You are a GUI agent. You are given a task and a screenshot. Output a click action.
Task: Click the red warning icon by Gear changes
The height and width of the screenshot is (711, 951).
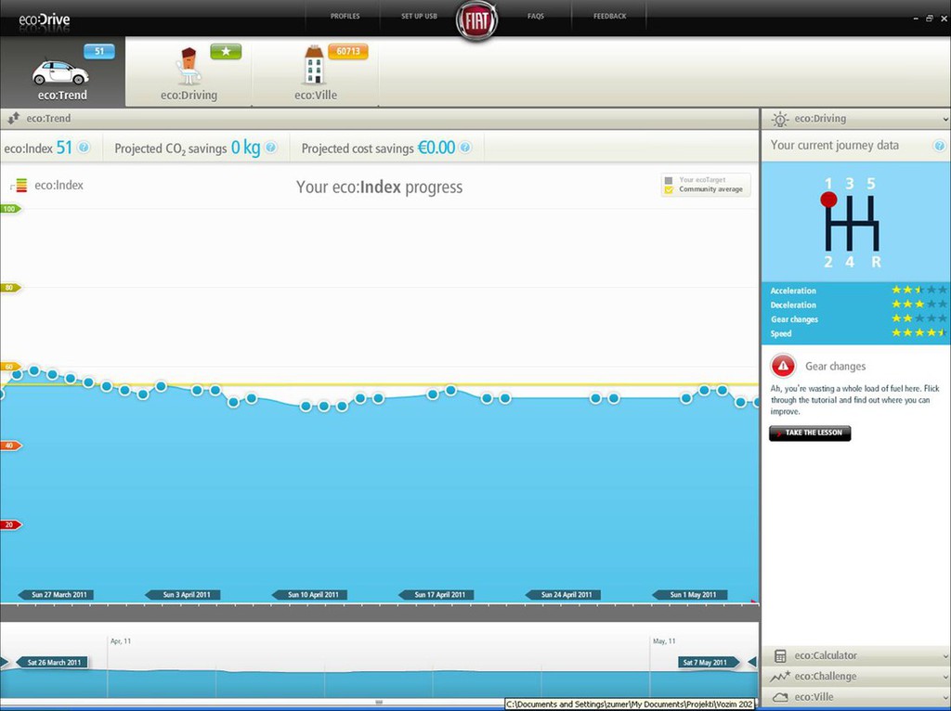[783, 366]
